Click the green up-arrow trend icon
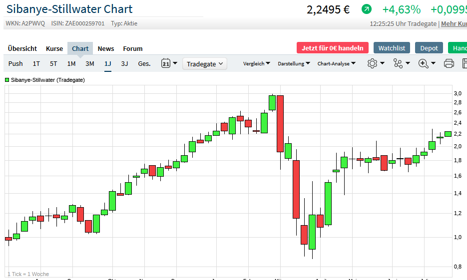 pos(367,9)
